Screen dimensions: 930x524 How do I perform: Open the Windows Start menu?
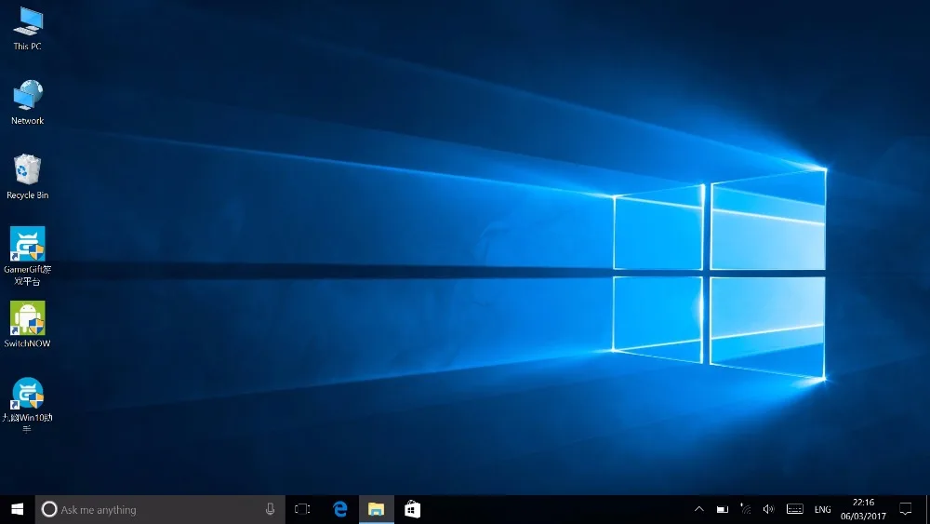coord(17,509)
